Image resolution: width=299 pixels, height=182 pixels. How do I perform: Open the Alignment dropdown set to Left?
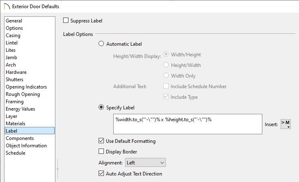145,162
